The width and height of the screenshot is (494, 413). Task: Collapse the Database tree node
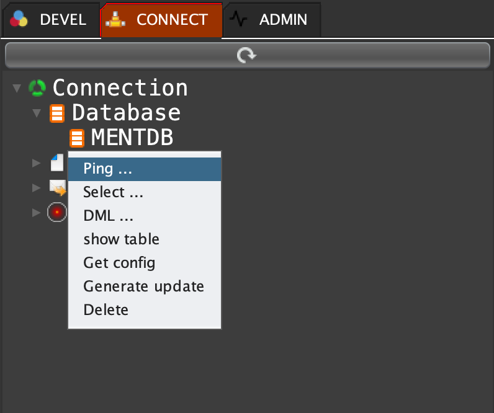(x=37, y=113)
